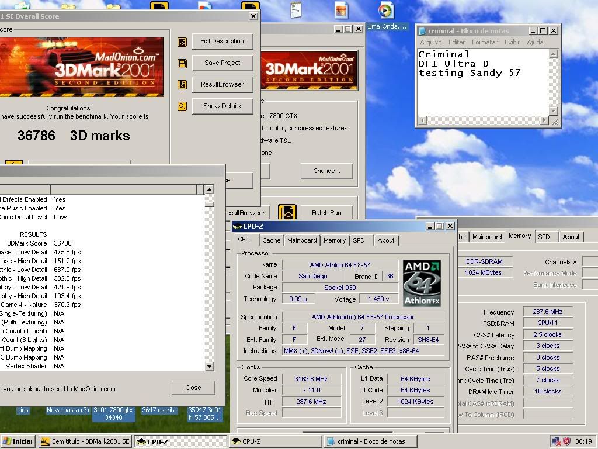Click the Save Project button

click(222, 63)
